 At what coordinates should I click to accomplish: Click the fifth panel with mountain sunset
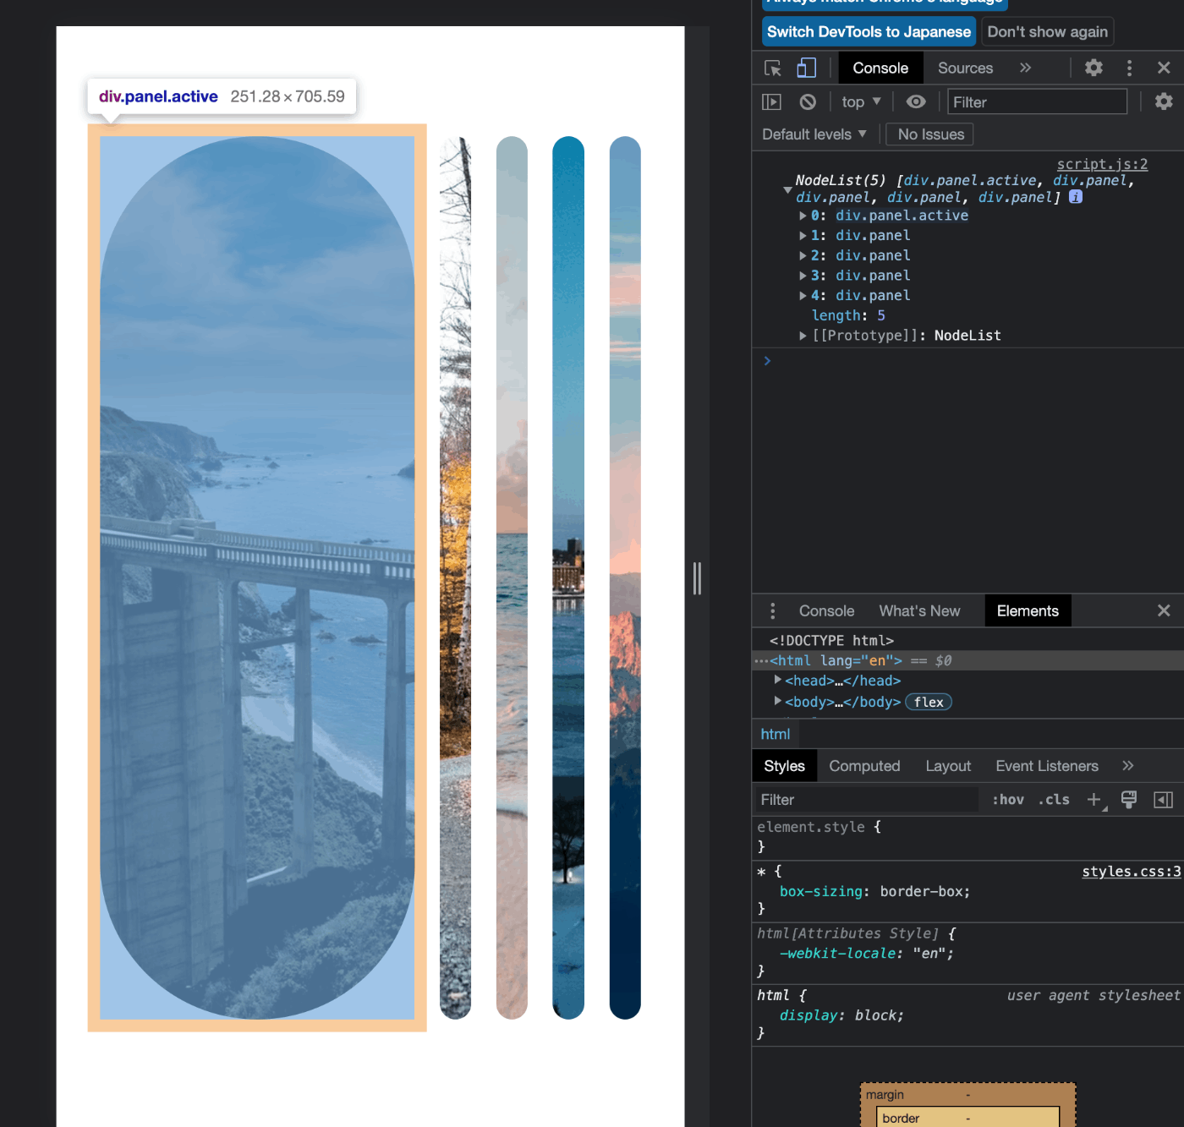(625, 578)
